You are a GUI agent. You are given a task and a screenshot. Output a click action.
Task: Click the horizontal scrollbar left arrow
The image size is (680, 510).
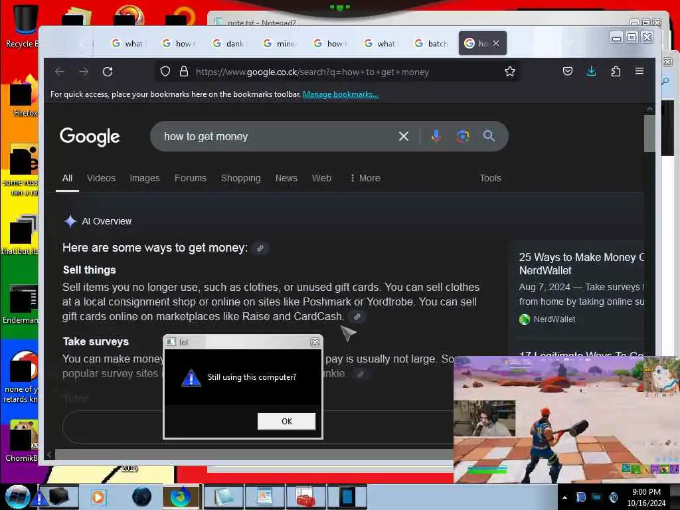pyautogui.click(x=49, y=454)
